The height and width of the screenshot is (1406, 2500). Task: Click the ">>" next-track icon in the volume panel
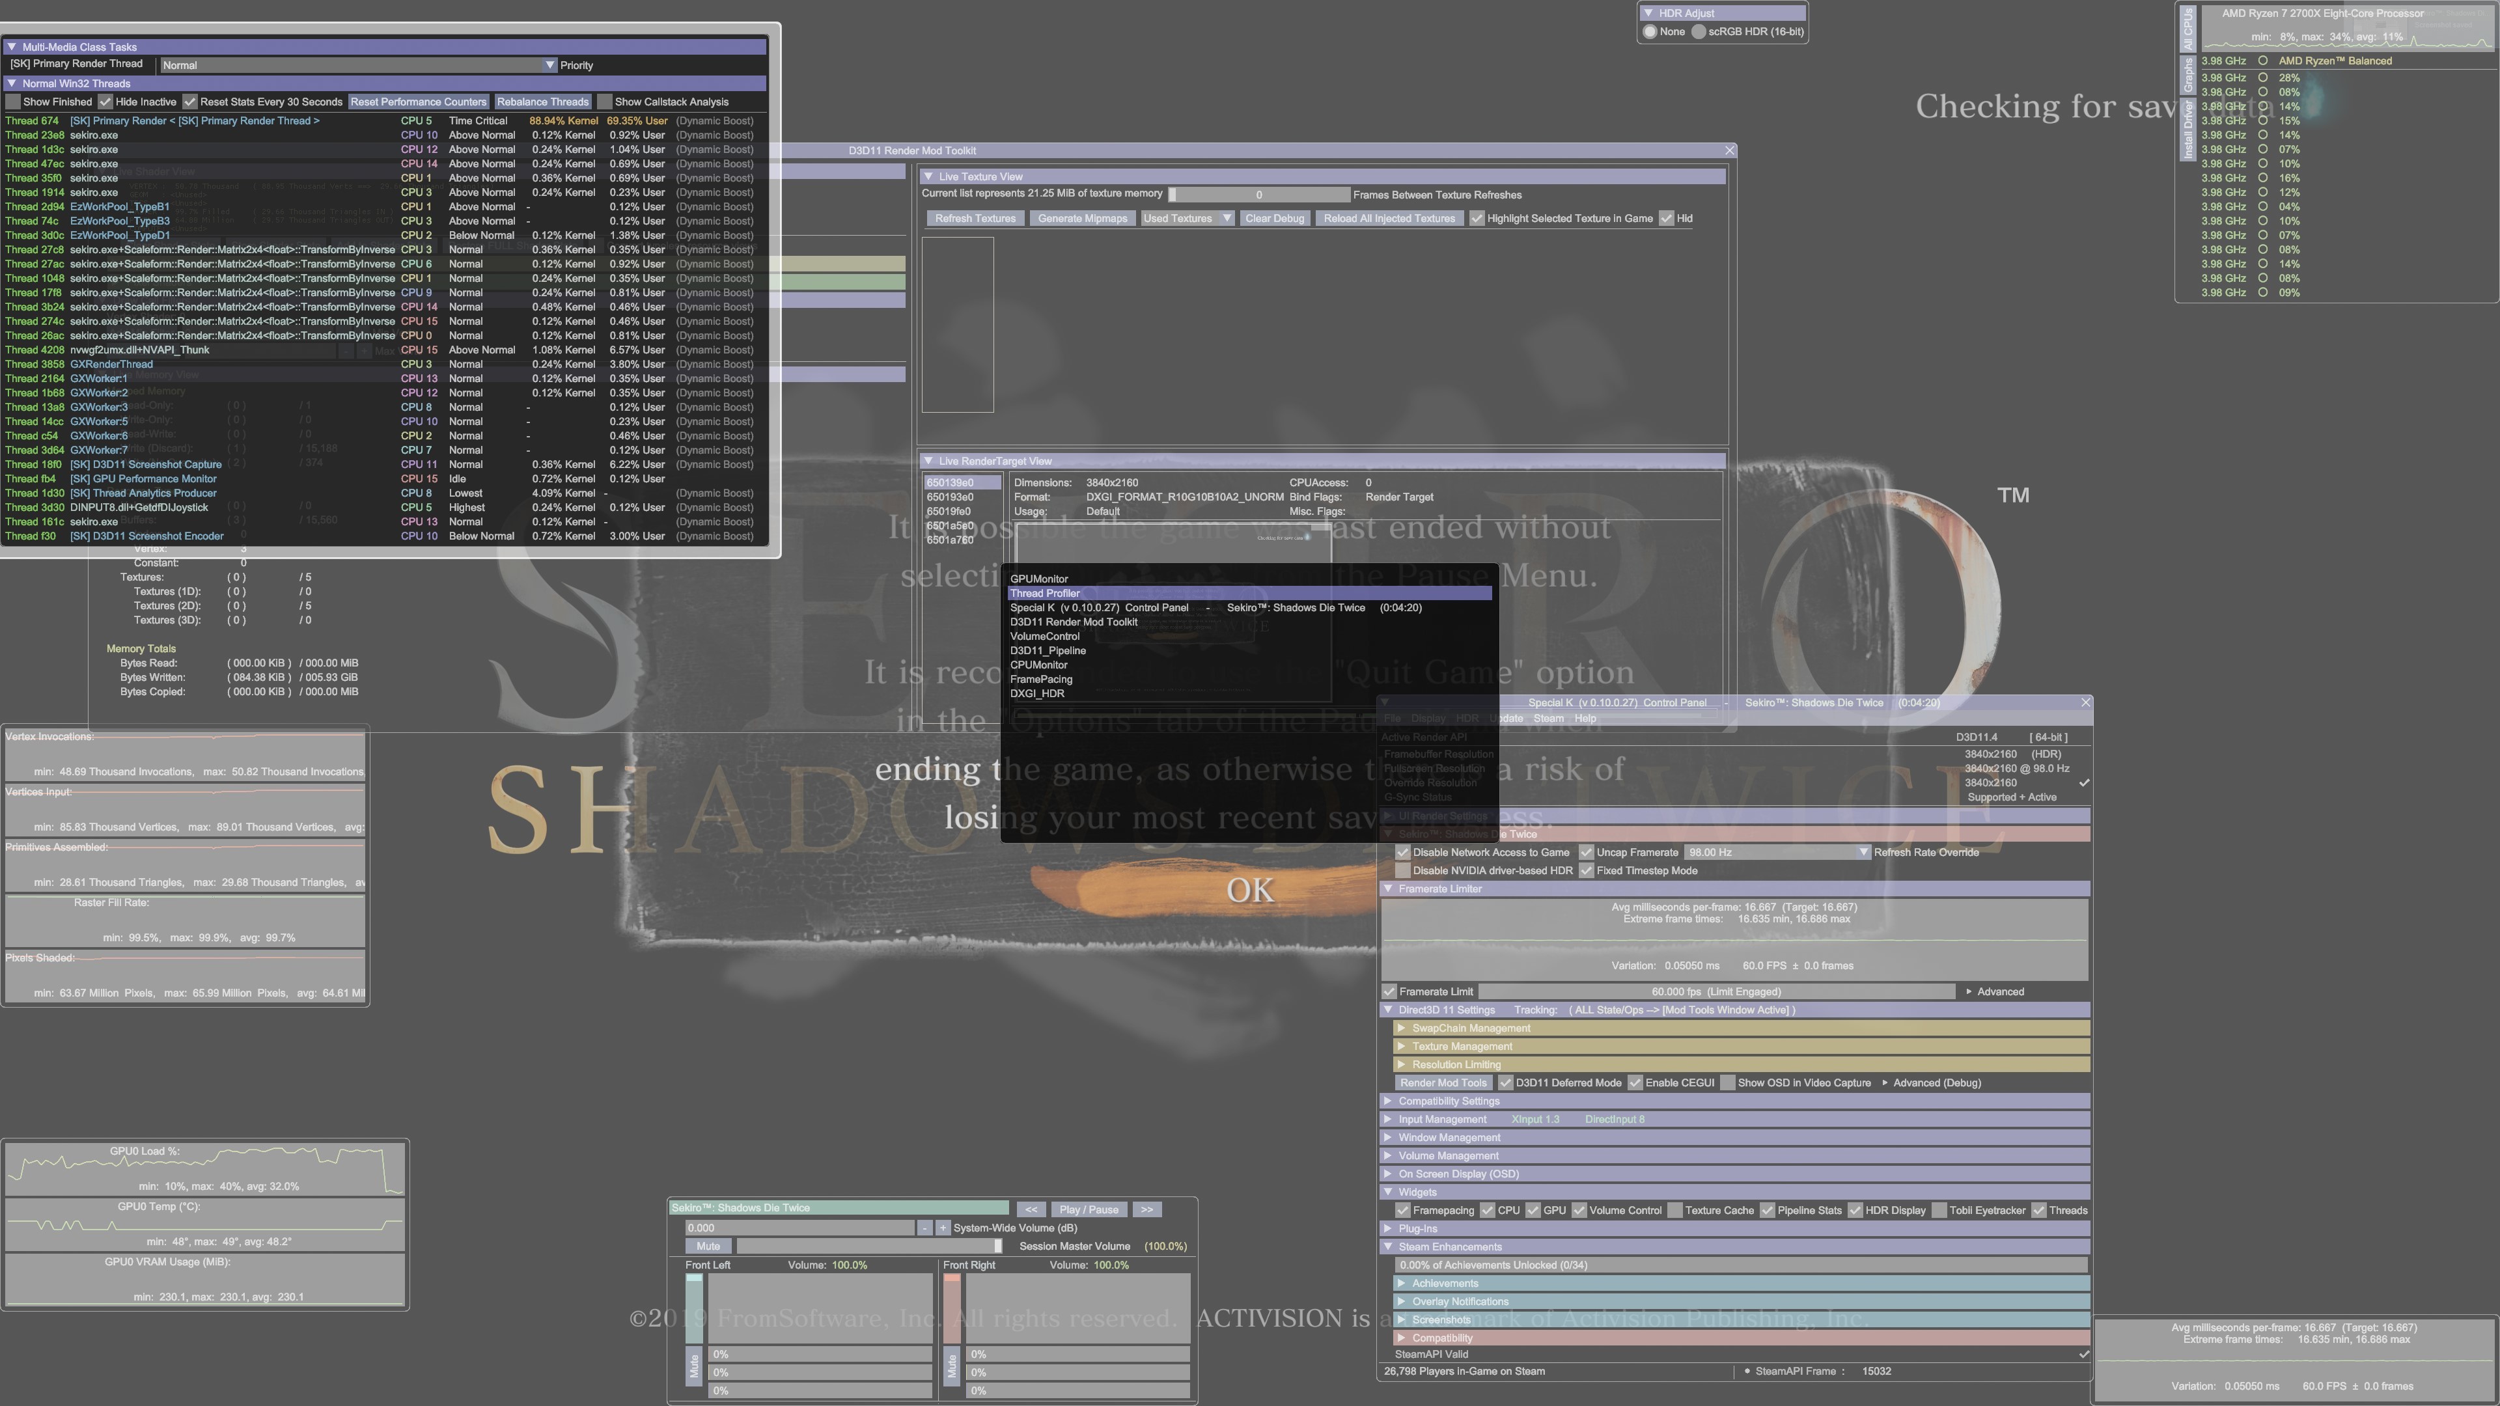pos(1147,1209)
